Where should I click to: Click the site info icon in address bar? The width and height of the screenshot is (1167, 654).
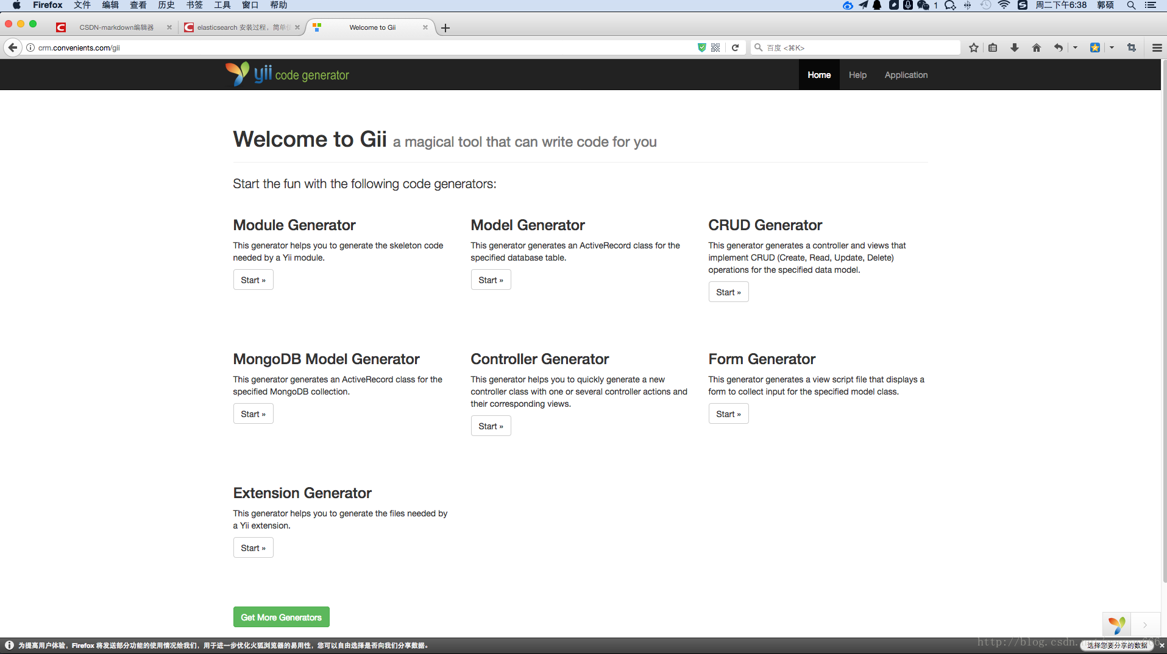click(30, 47)
